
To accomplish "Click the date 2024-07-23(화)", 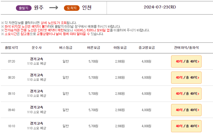I will tap(160, 7).
